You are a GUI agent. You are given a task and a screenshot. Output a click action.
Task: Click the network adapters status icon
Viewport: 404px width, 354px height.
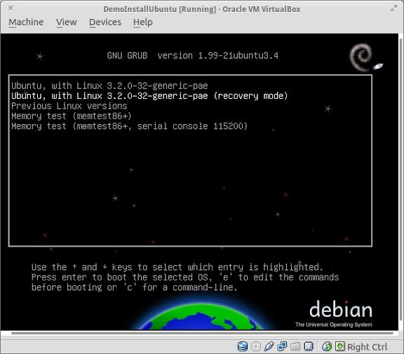pos(282,346)
